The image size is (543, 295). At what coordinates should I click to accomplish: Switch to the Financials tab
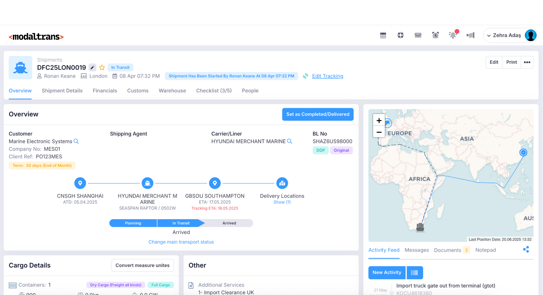point(105,91)
